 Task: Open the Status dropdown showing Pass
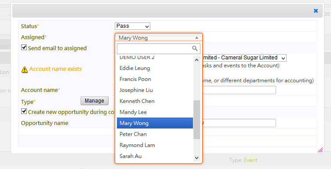click(132, 26)
